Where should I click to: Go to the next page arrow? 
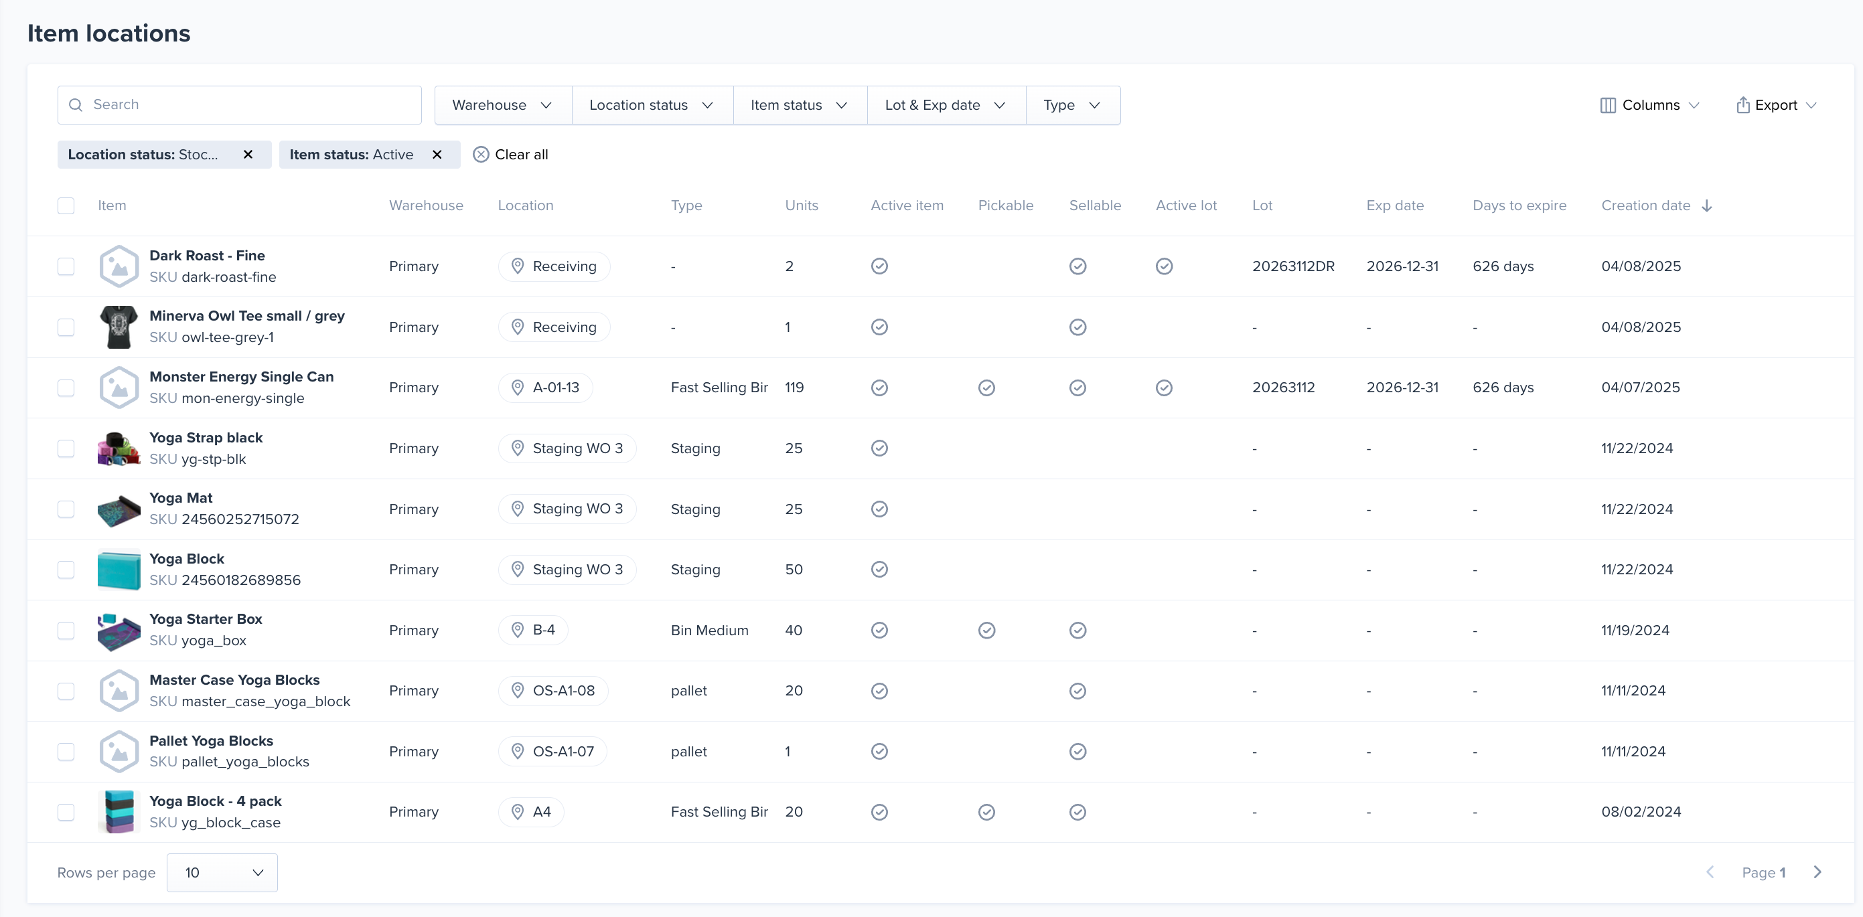1817,872
